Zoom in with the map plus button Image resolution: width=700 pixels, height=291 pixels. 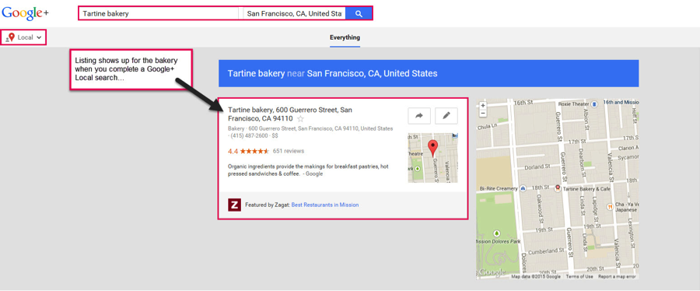[482, 105]
